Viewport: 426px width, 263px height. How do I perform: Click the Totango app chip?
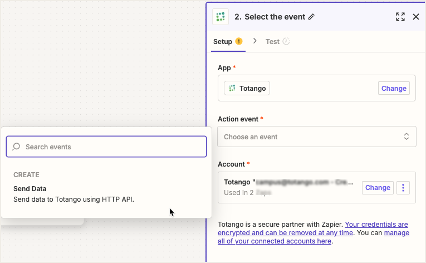(x=247, y=88)
